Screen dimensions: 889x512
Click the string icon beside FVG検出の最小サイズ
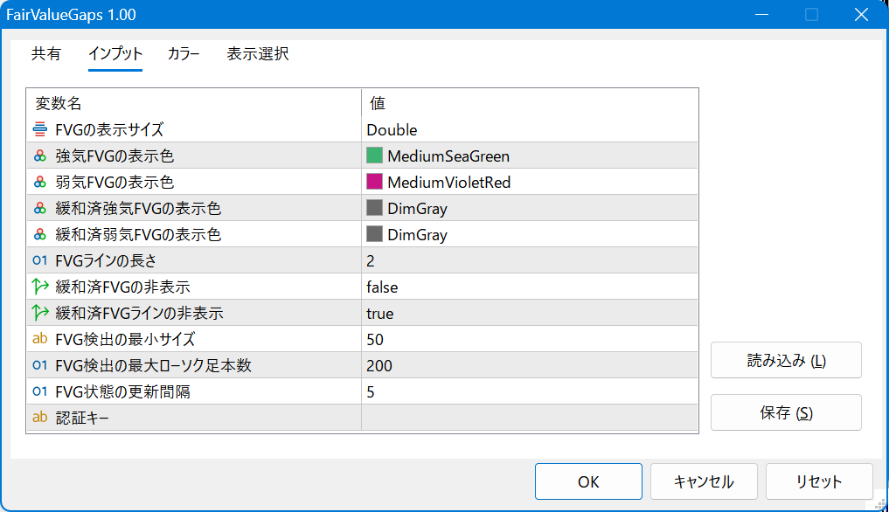(x=39, y=339)
